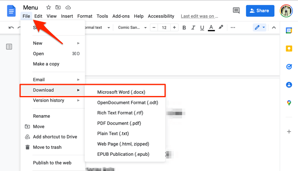Click the Google Calendar sidebar icon
298x171 pixels.
tap(289, 31)
